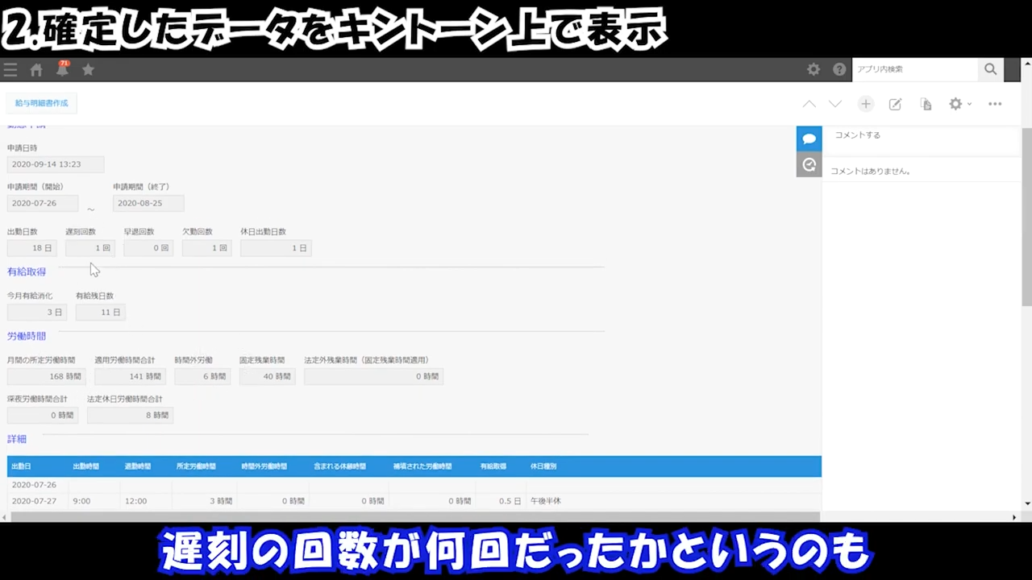Viewport: 1032px width, 580px height.
Task: Click the search magnifier button
Action: point(990,69)
